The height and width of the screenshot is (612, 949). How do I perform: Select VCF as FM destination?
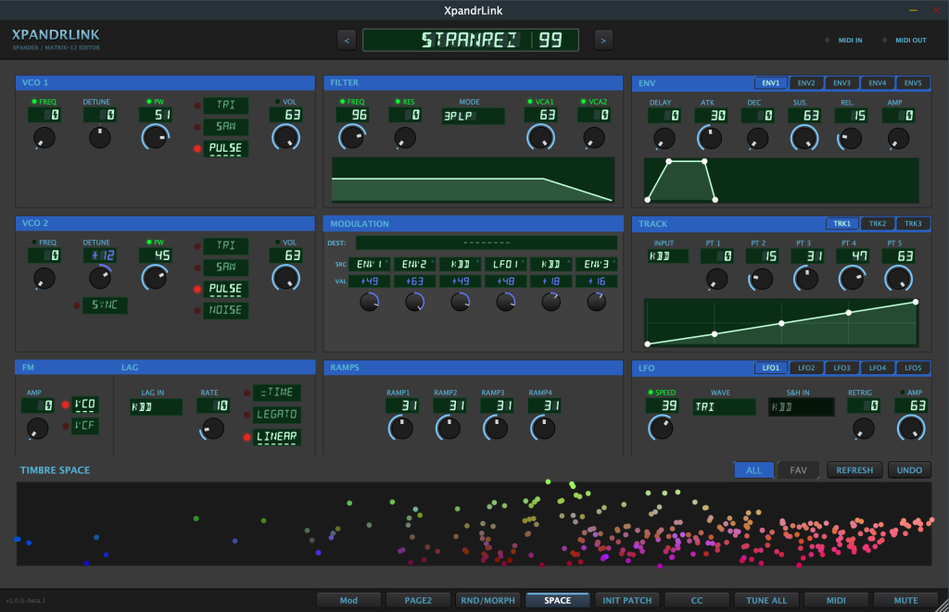coord(84,426)
